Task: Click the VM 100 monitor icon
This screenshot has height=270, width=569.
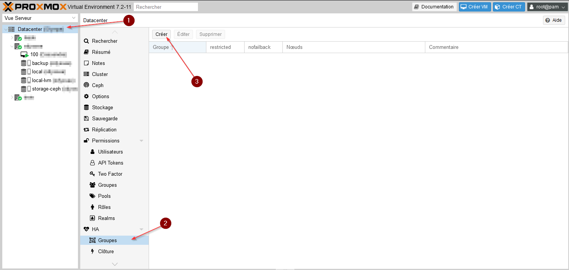Action: (x=25, y=55)
